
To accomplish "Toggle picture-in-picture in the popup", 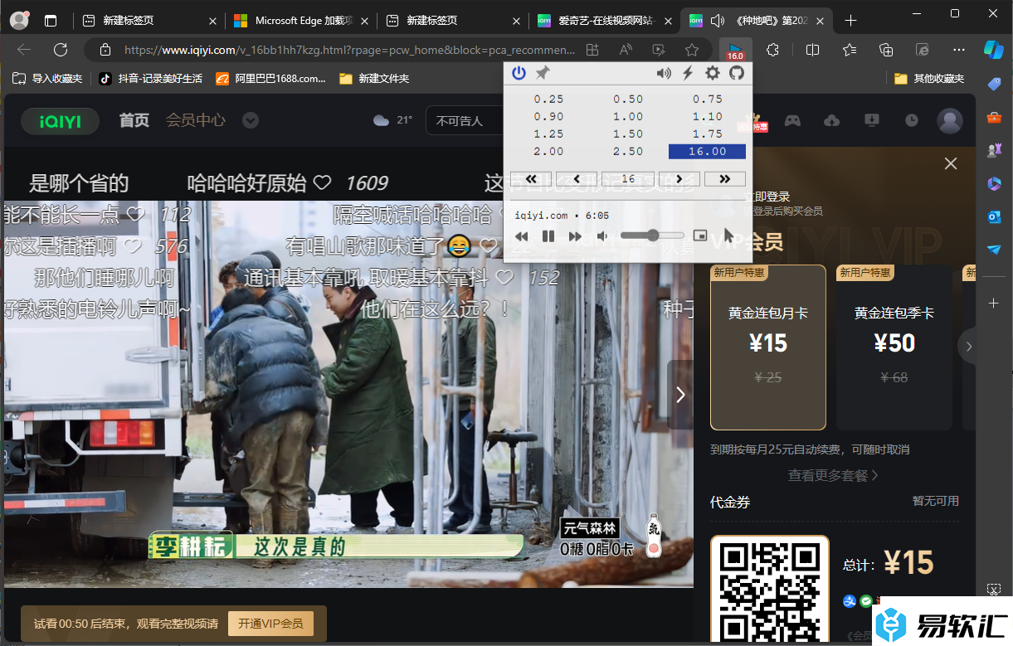I will (x=700, y=236).
